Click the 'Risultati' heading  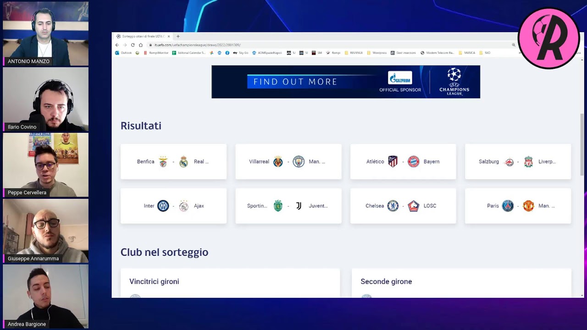click(141, 126)
